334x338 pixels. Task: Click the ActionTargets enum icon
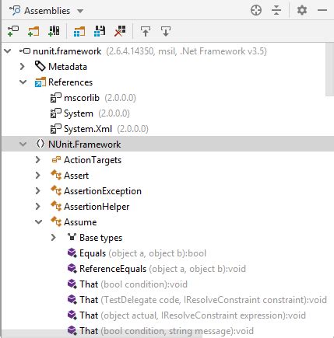[x=56, y=159]
